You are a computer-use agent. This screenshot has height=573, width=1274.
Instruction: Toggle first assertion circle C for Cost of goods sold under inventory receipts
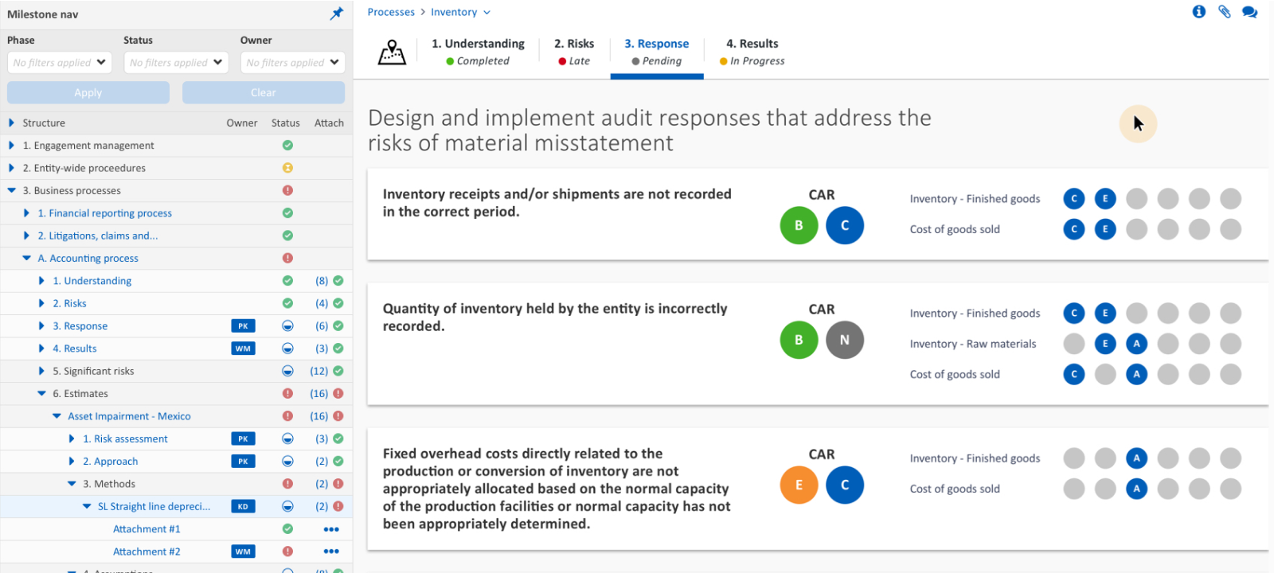pos(1074,229)
